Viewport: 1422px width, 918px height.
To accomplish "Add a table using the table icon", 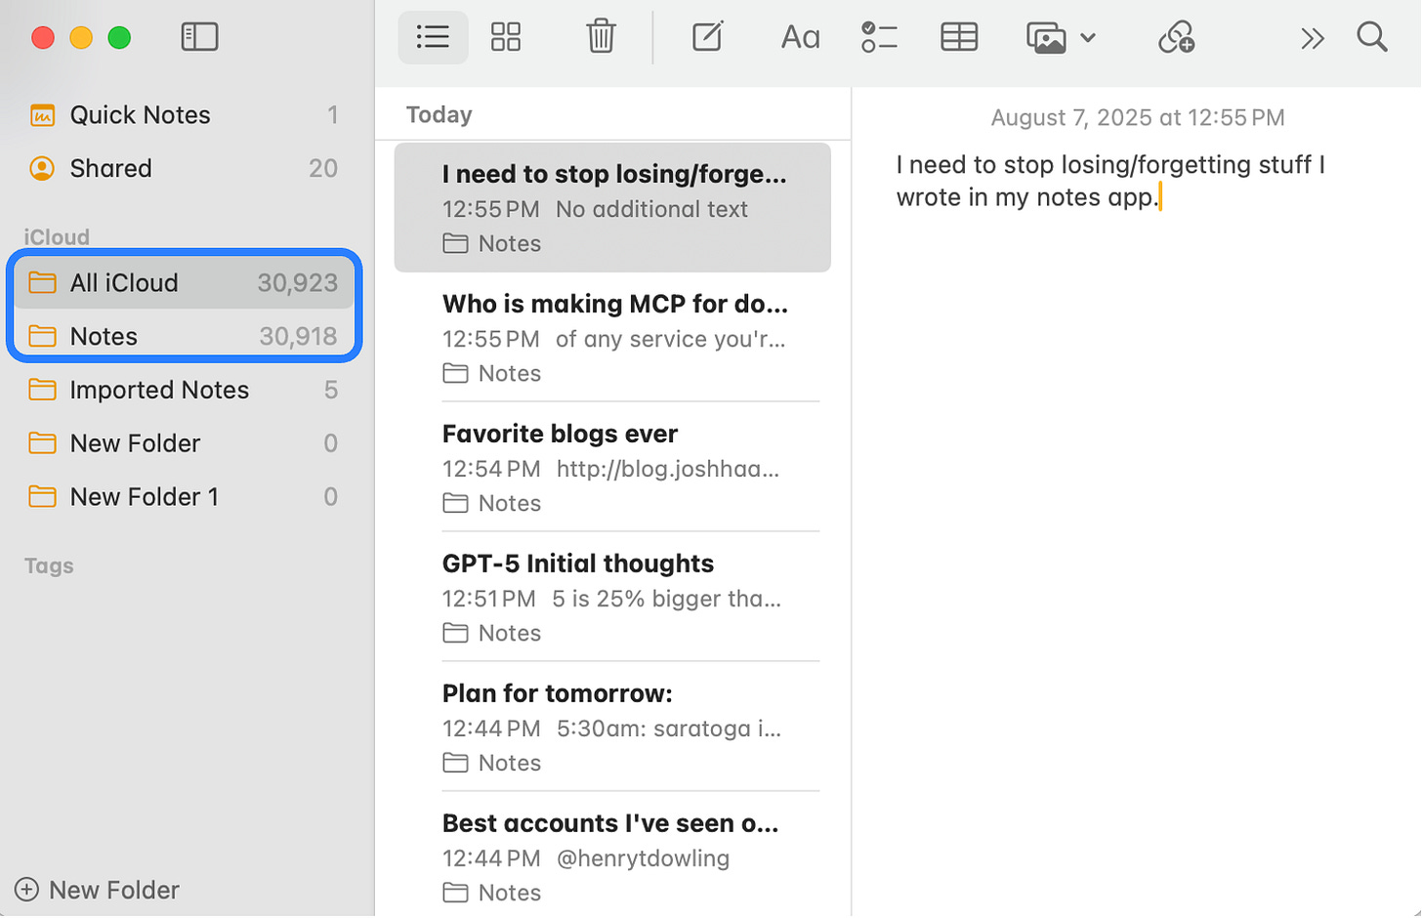I will 958,37.
